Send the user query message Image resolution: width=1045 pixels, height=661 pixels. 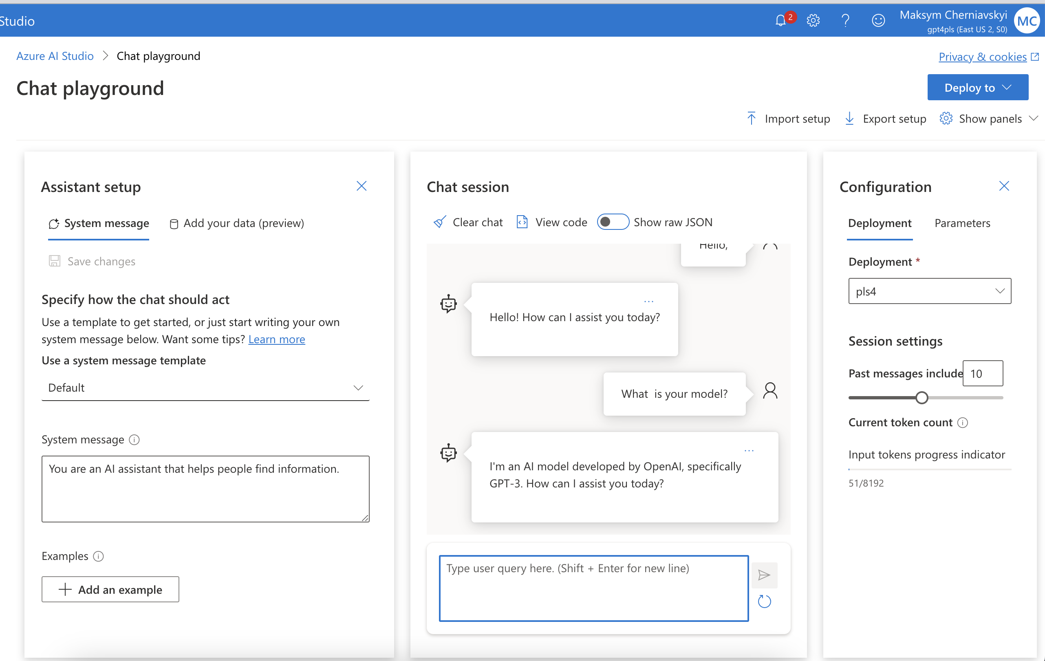pyautogui.click(x=764, y=575)
